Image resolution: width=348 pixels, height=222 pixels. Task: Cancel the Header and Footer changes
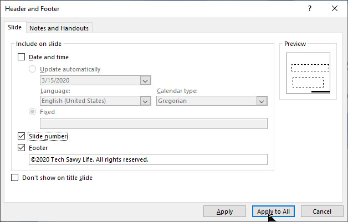point(322,211)
